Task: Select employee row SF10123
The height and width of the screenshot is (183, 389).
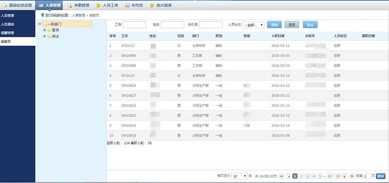Action: [248, 76]
